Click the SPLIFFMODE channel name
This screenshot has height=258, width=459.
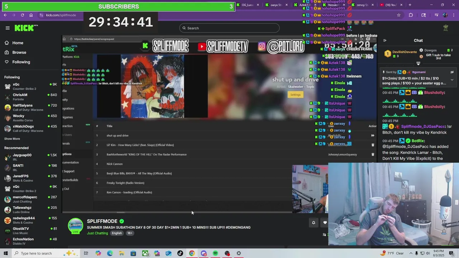click(x=102, y=221)
